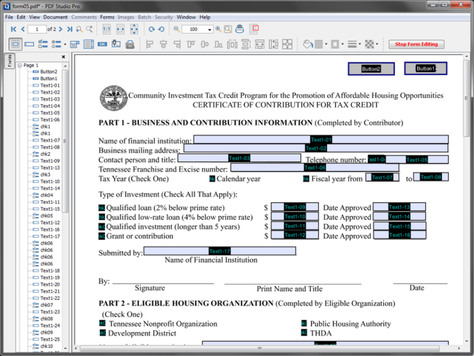Open the line style dropdown arrow
Screen dimensions: 474x356
pyautogui.click(x=360, y=44)
